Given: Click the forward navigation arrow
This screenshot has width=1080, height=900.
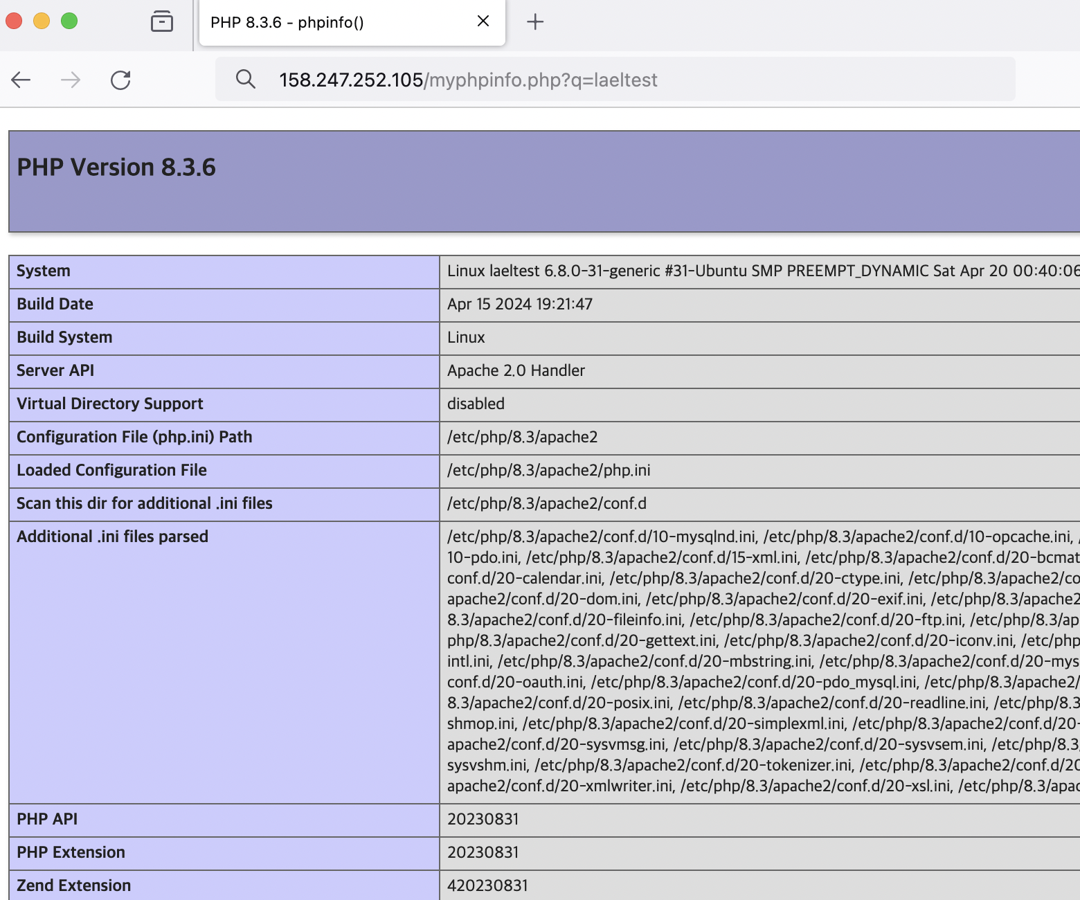Looking at the screenshot, I should (70, 80).
